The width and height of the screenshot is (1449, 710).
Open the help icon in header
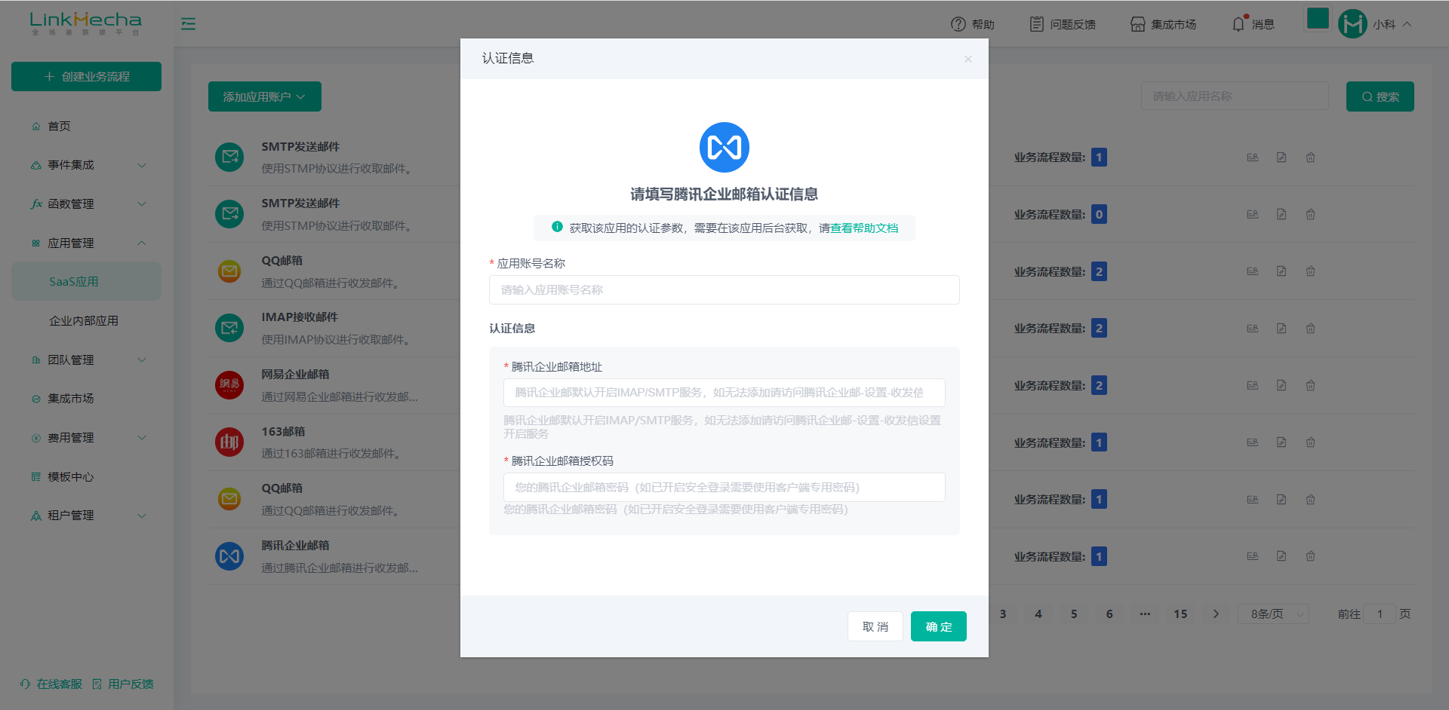click(958, 24)
